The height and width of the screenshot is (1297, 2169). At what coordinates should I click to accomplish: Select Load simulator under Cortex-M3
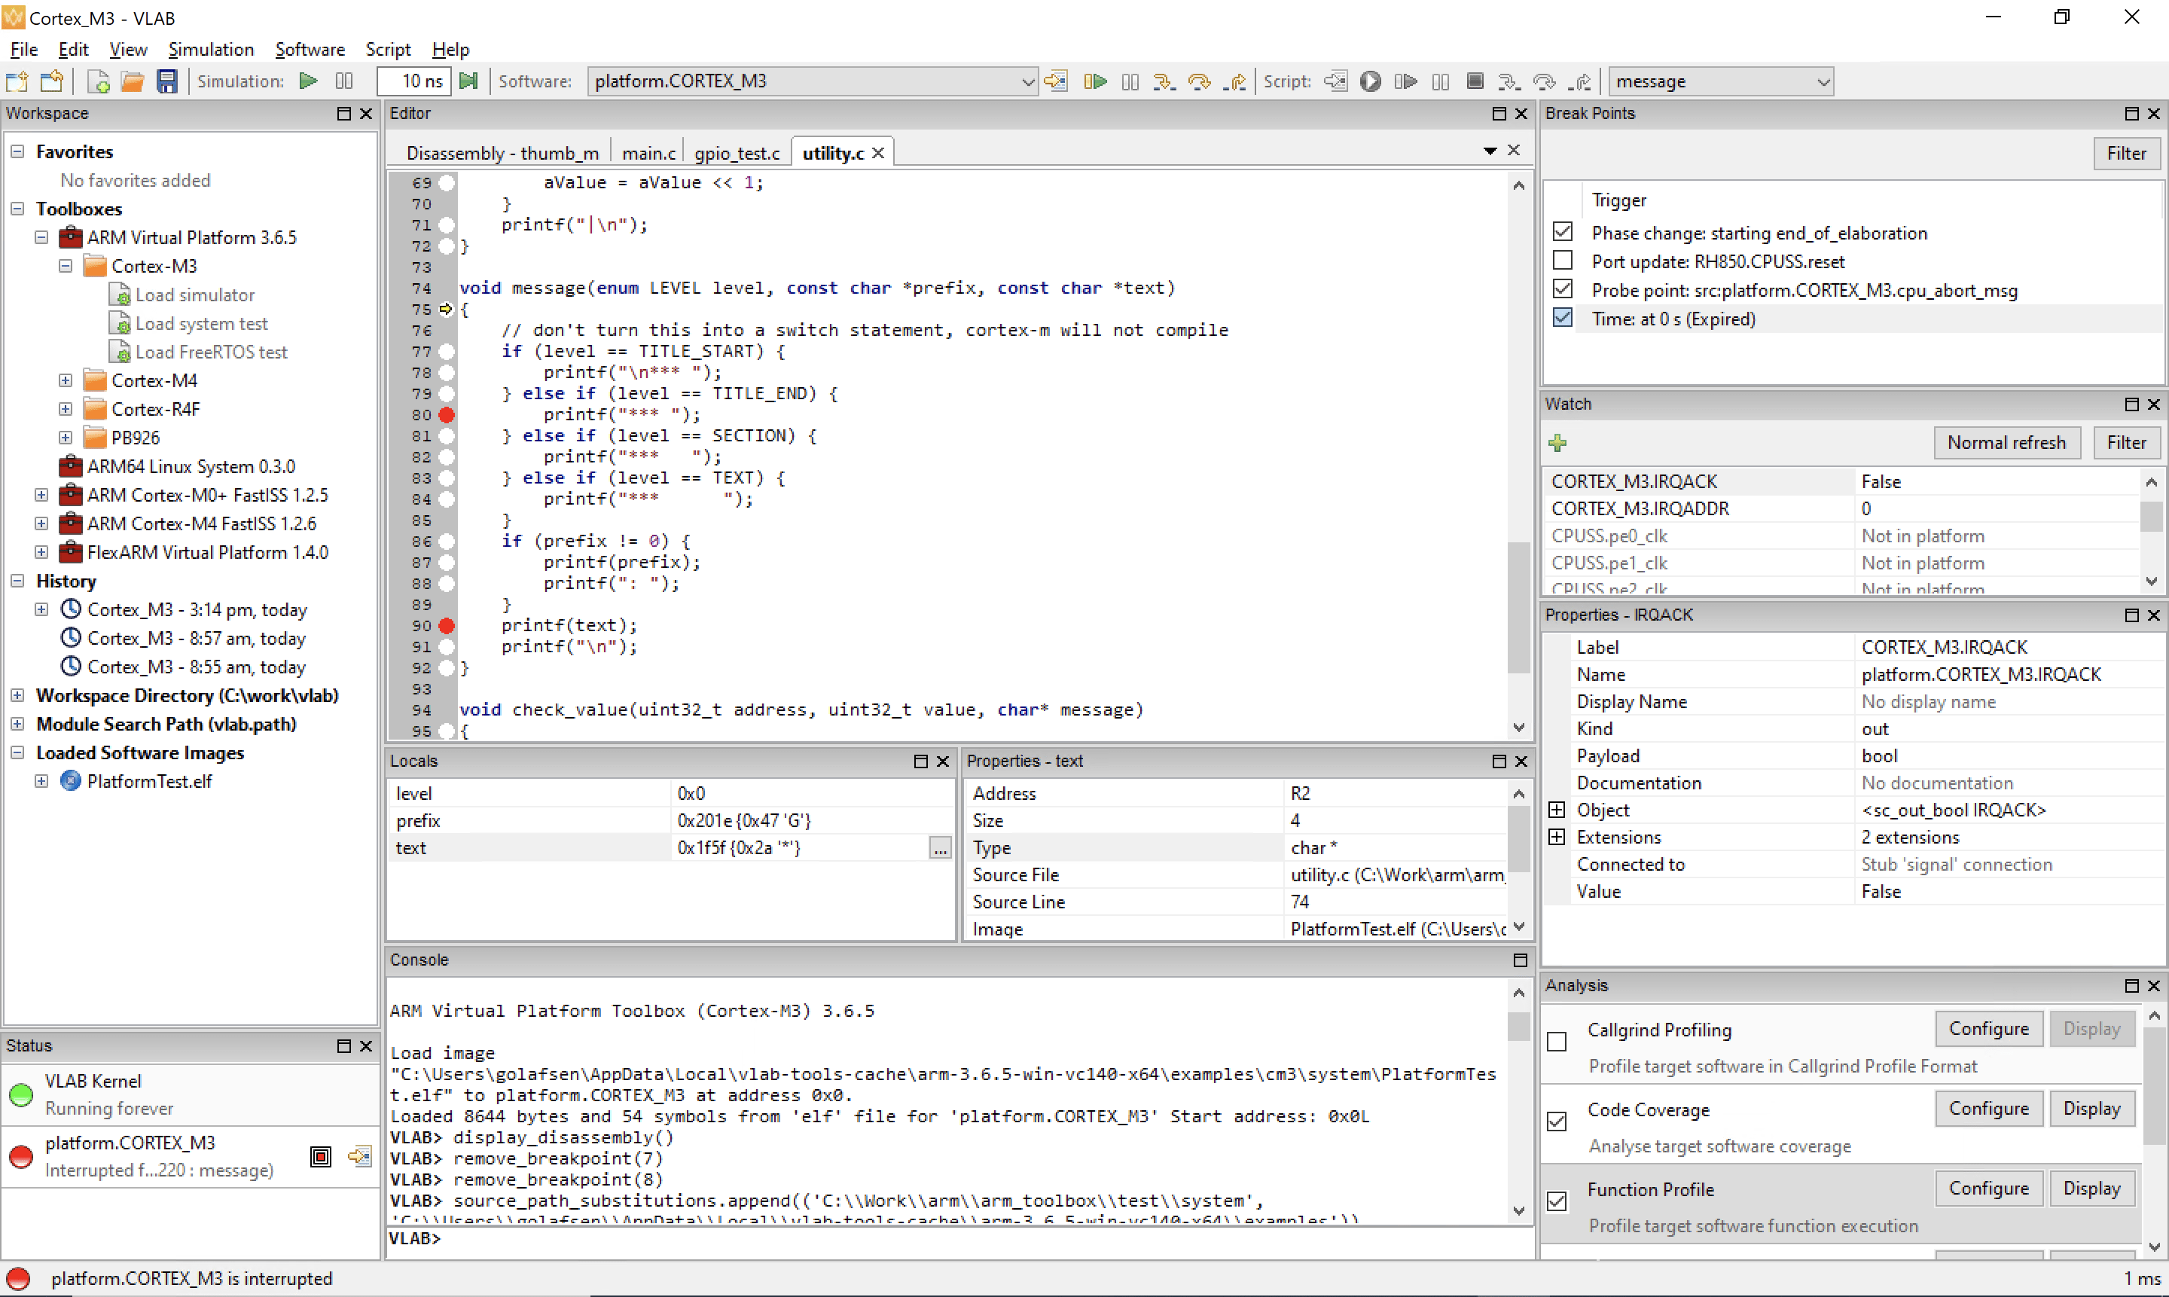(194, 294)
